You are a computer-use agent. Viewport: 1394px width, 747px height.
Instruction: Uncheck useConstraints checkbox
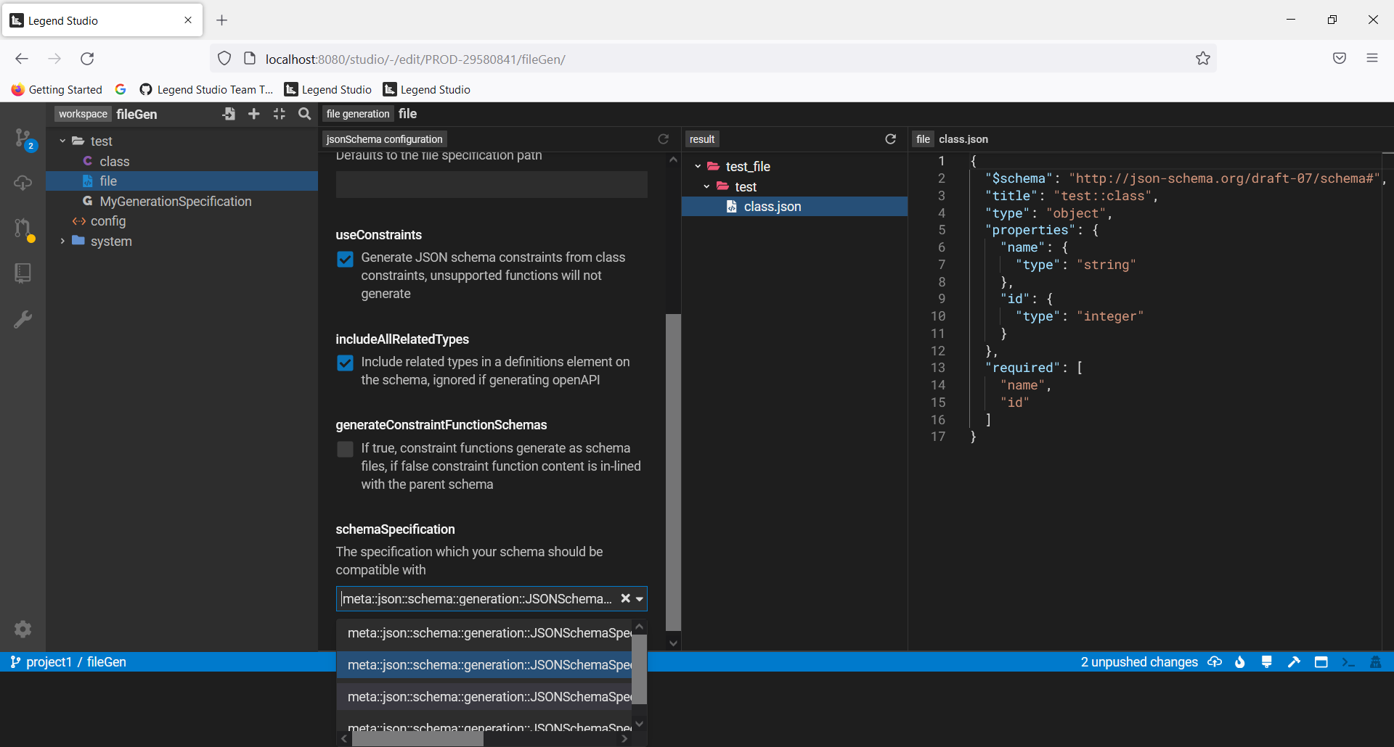346,259
